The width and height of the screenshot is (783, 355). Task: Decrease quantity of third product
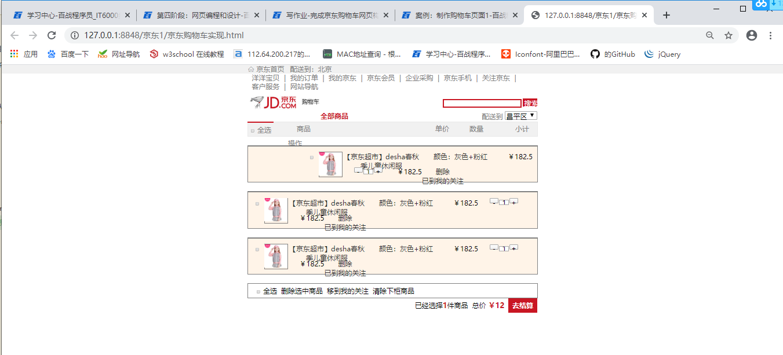click(x=494, y=247)
